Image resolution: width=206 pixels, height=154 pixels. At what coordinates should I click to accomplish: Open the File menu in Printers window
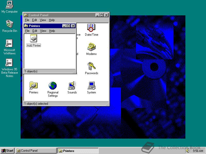(27, 31)
